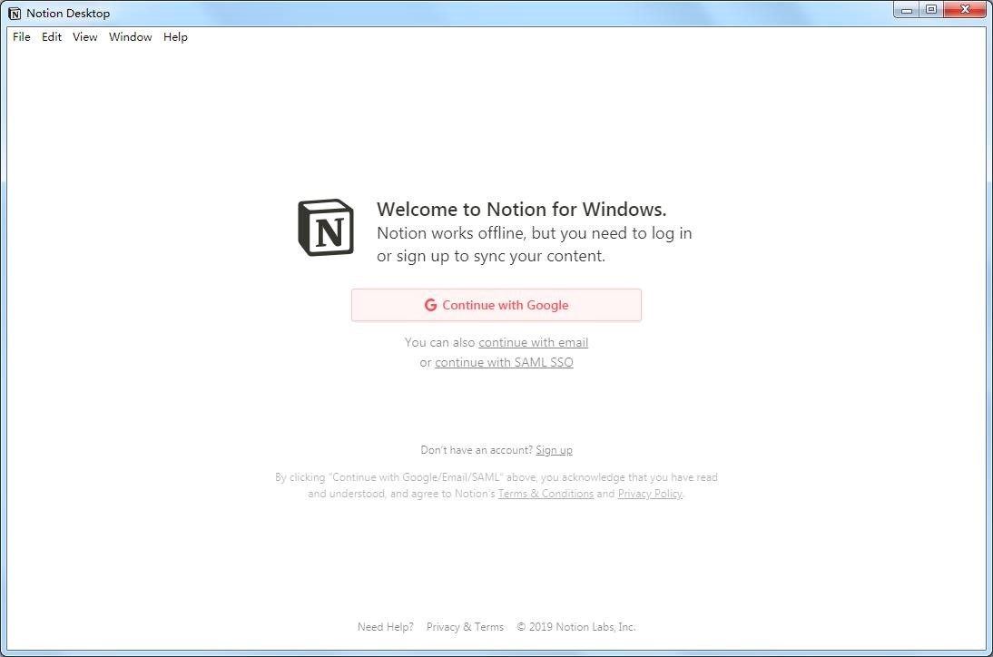Screen dimensions: 993x657
Task: Click Continue with Google
Action: click(x=496, y=305)
